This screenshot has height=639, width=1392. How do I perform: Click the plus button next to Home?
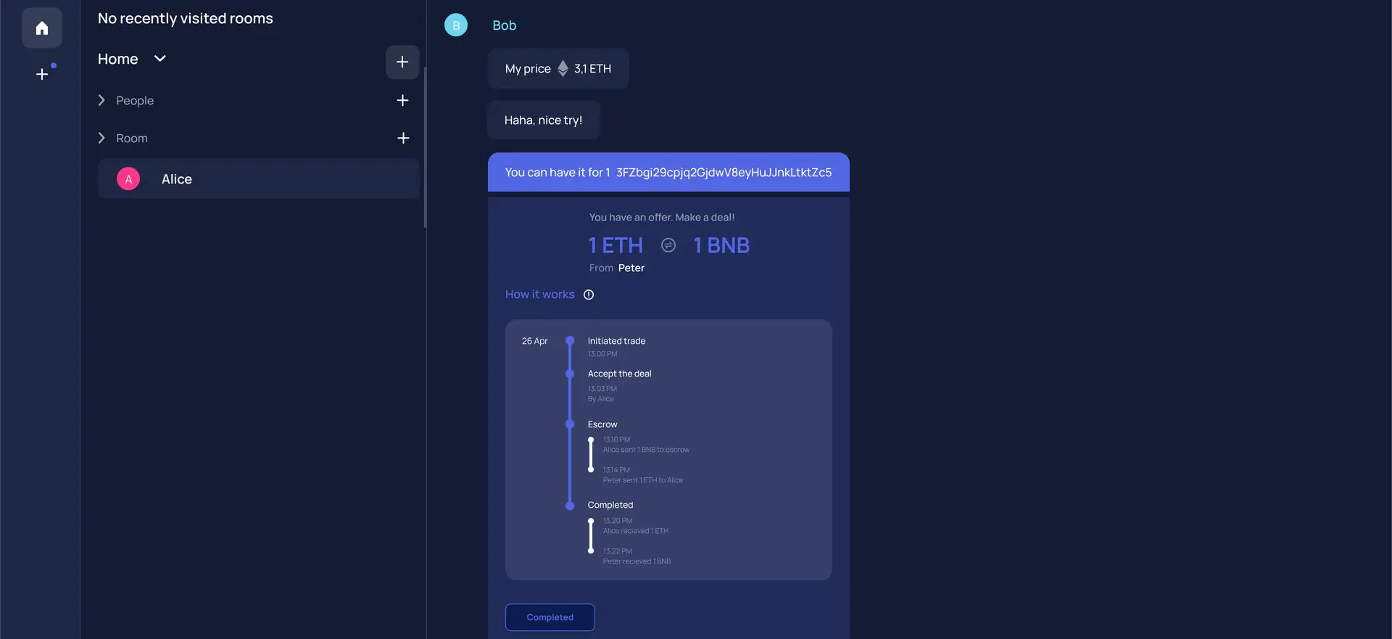coord(402,62)
